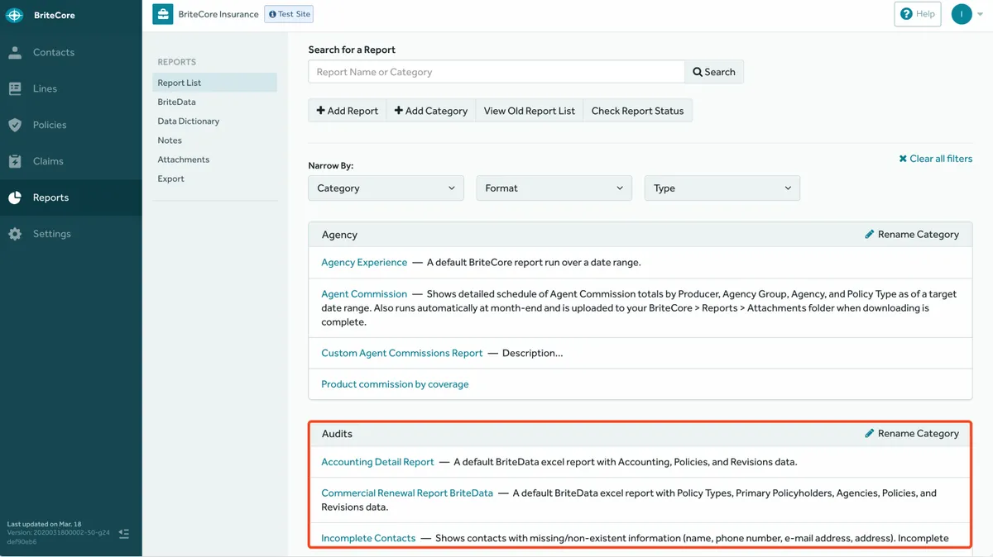Open Product commission by coverage report
The height and width of the screenshot is (557, 993).
click(x=395, y=384)
